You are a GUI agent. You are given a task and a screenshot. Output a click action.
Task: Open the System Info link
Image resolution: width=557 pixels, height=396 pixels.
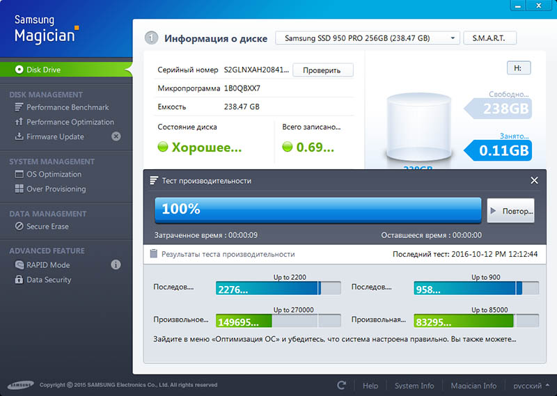[x=414, y=386]
